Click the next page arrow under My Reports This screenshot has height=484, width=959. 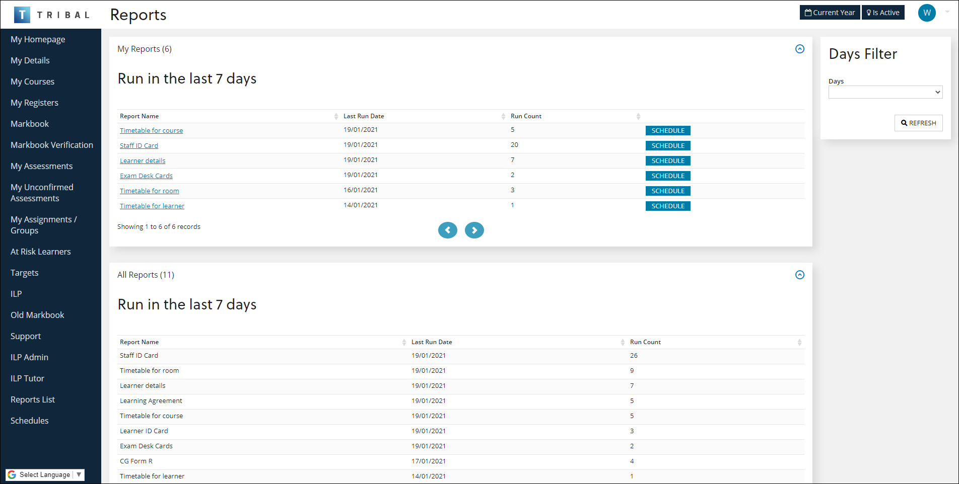[x=474, y=230]
